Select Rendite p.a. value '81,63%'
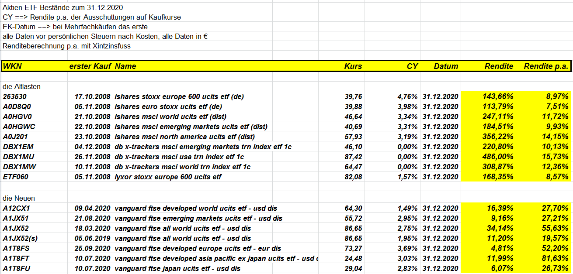Image resolution: width=573 pixels, height=274 pixels. (x=555, y=259)
